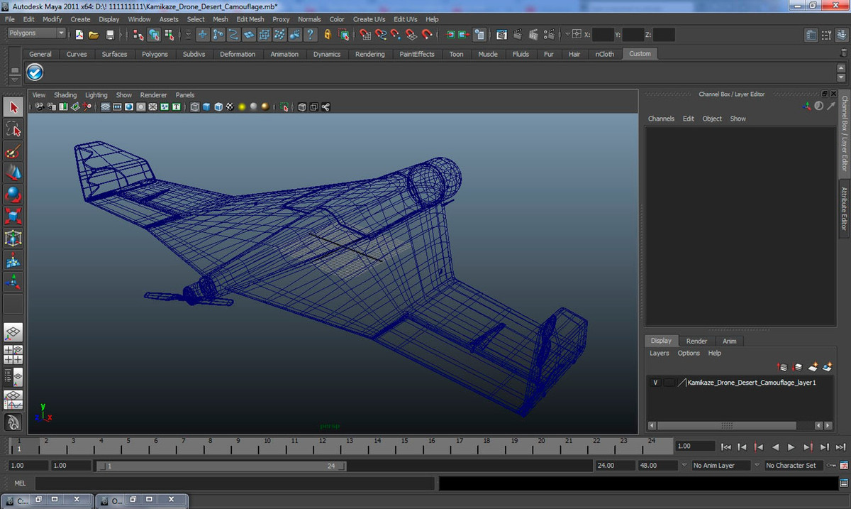Image resolution: width=851 pixels, height=509 pixels.
Task: Click the Save scene icon
Action: click(x=110, y=35)
